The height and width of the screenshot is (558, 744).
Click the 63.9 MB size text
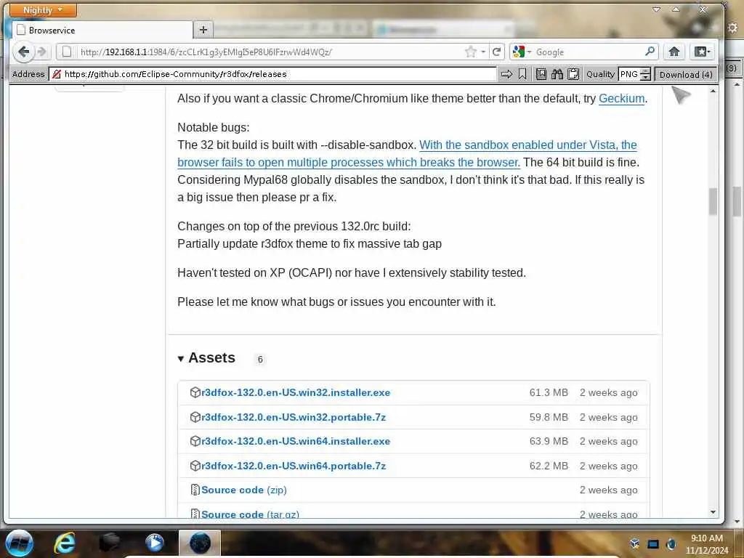(x=549, y=441)
